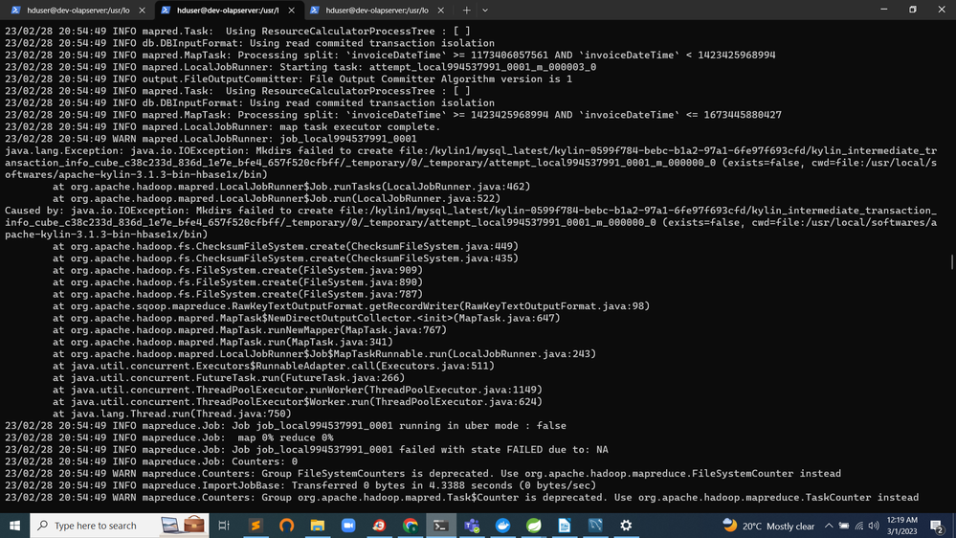The width and height of the screenshot is (956, 538).
Task: Open Zoom from the taskbar
Action: (348, 526)
